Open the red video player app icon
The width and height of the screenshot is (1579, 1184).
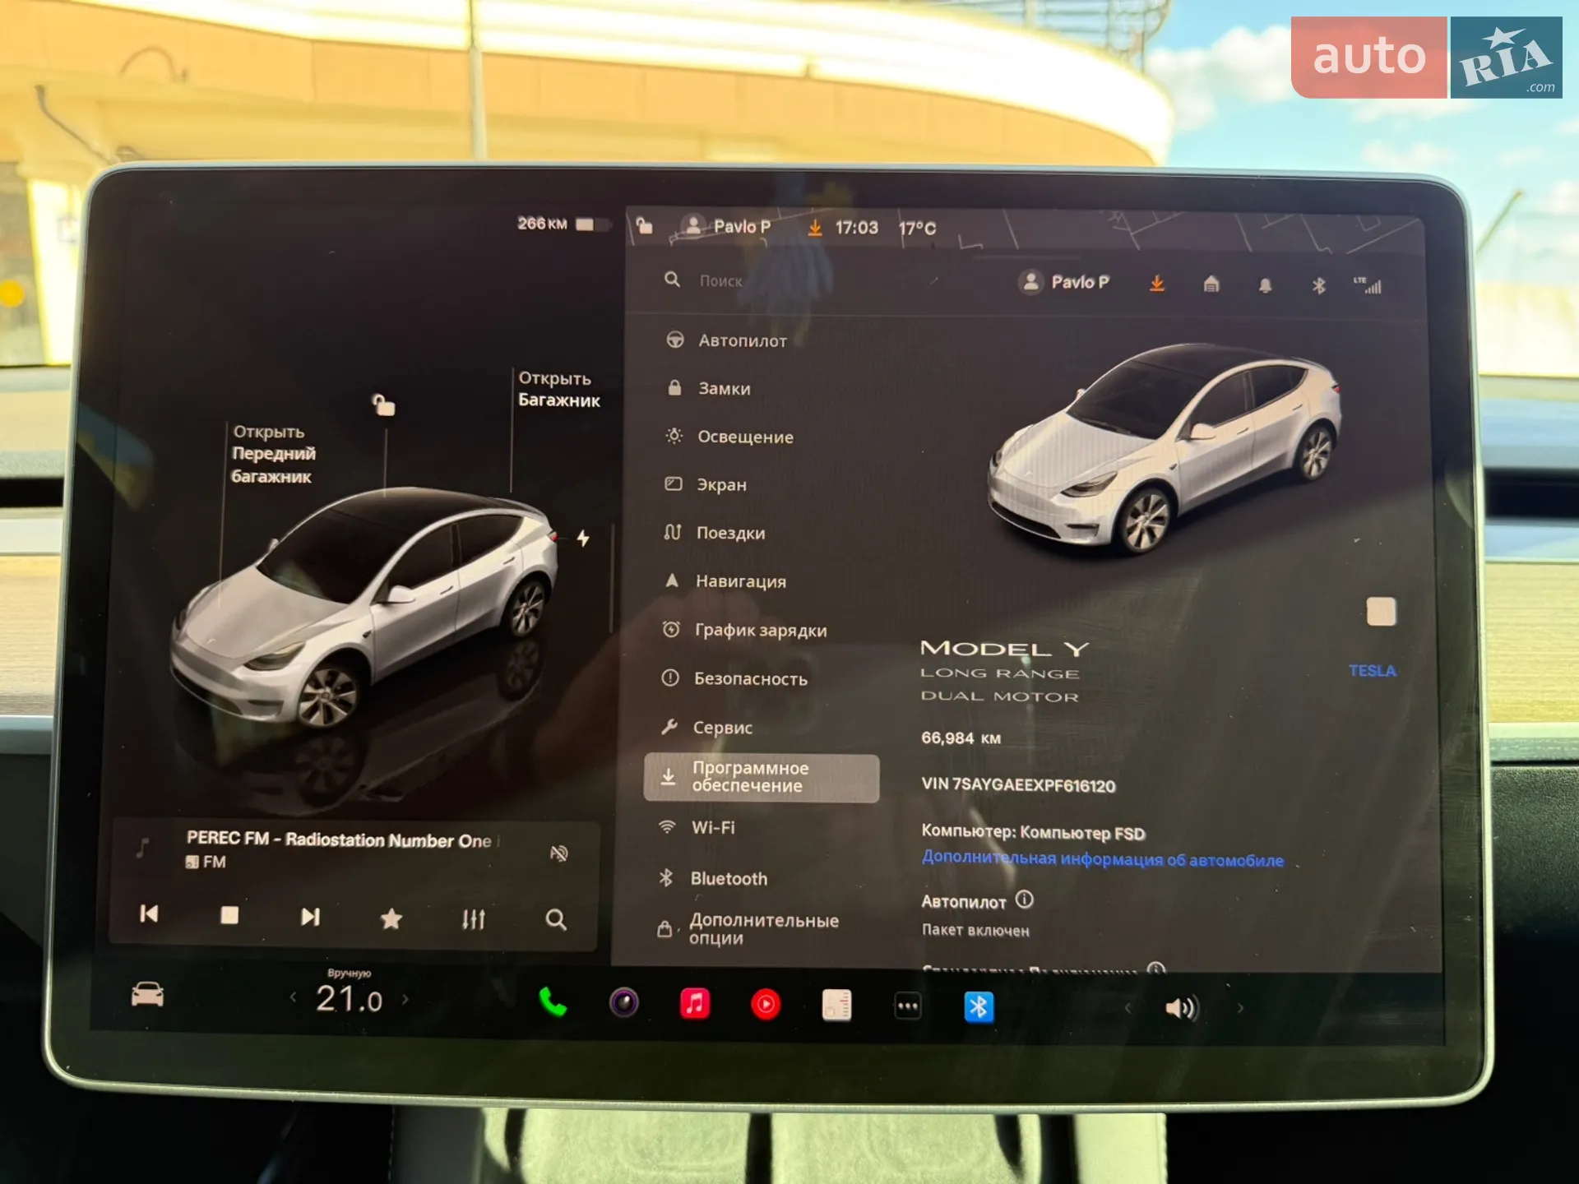click(x=766, y=1005)
